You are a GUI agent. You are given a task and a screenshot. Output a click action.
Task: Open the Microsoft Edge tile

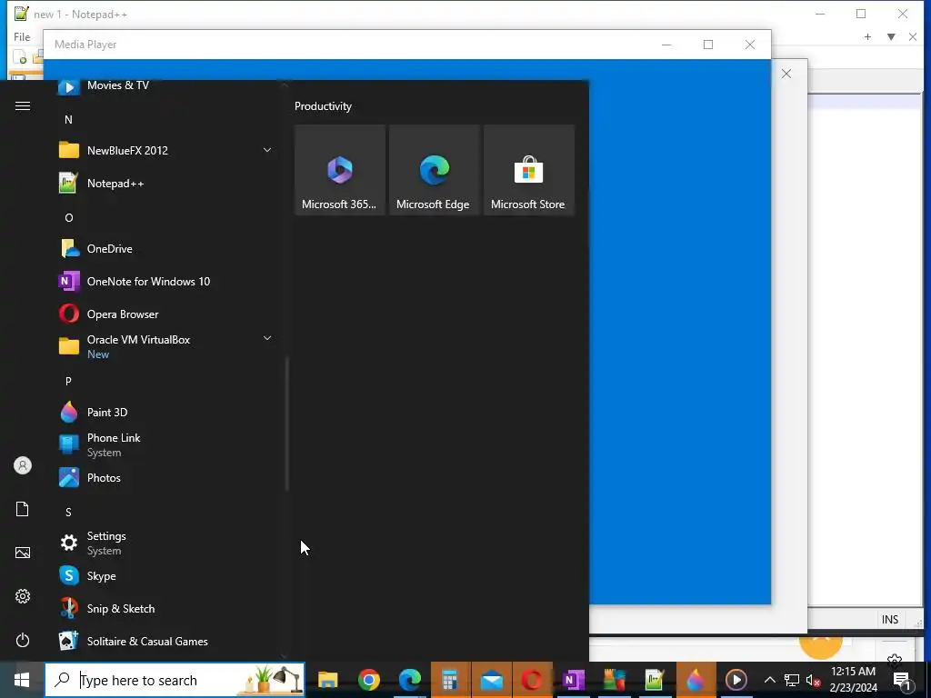coord(434,170)
